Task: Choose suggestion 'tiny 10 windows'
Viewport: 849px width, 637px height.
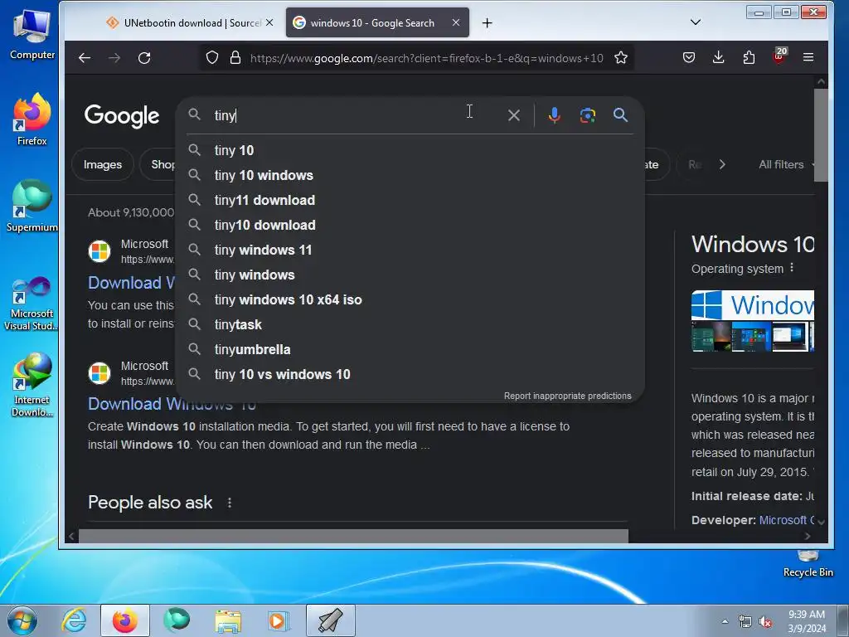Action: 410,175
